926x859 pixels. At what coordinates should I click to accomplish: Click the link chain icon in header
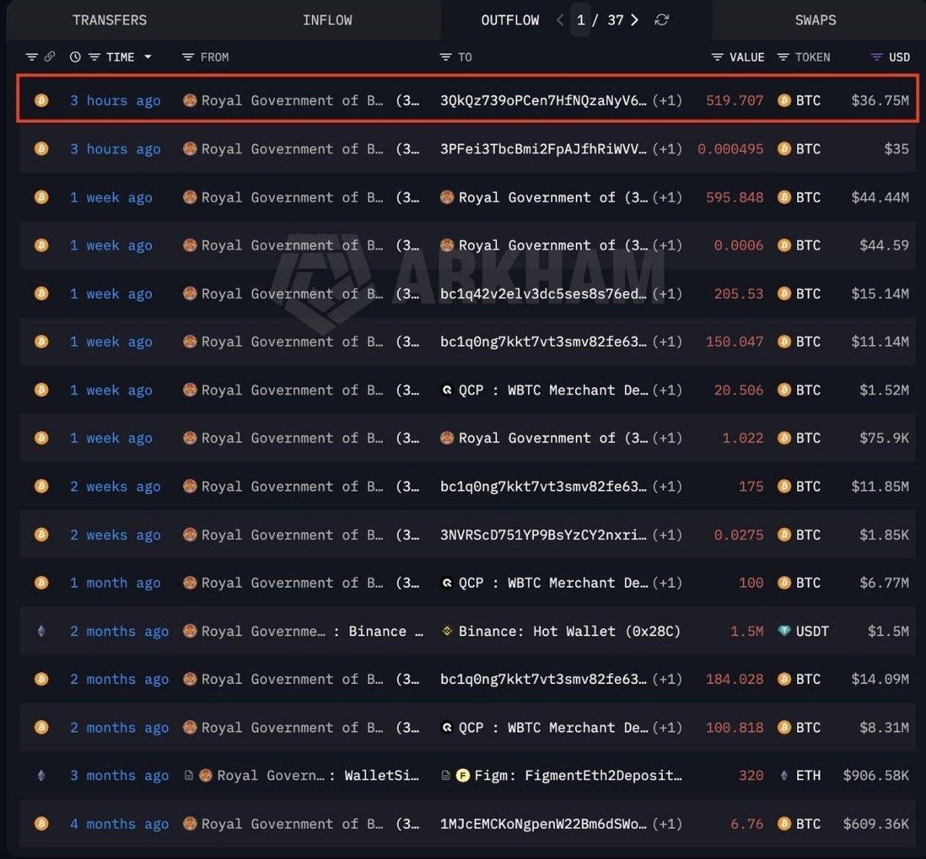[49, 57]
